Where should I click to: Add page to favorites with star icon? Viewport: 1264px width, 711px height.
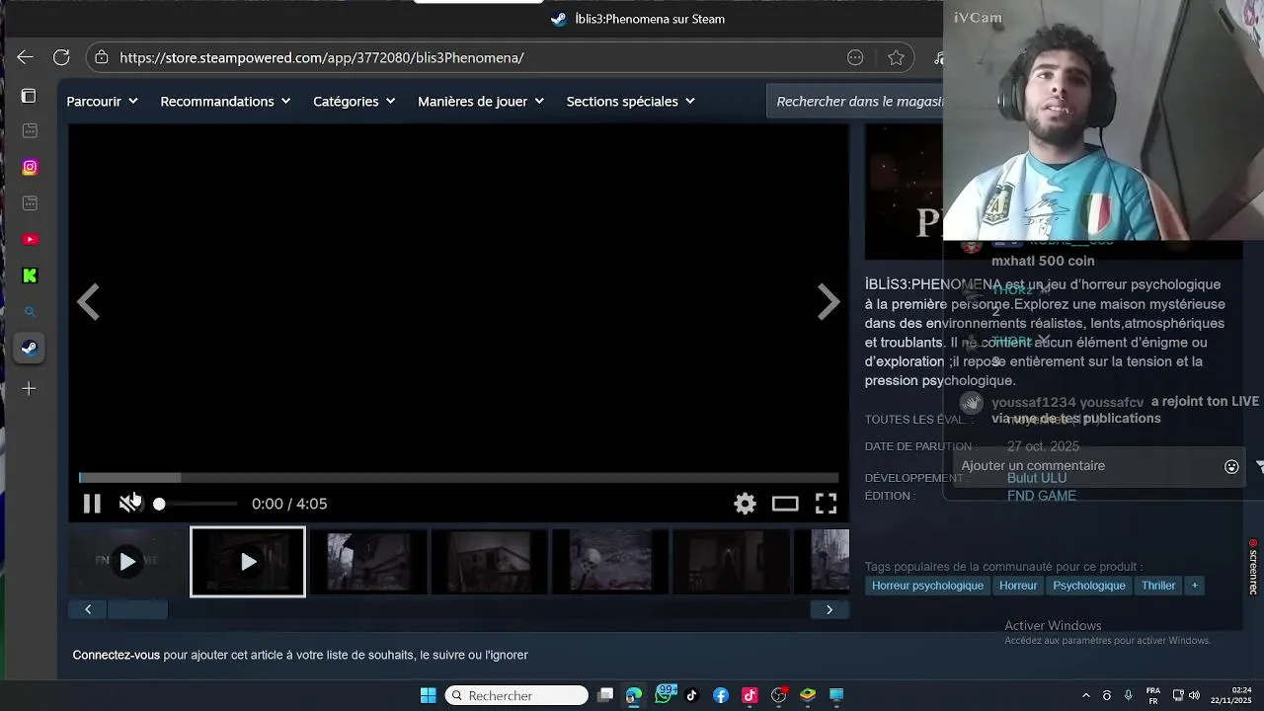pyautogui.click(x=896, y=57)
